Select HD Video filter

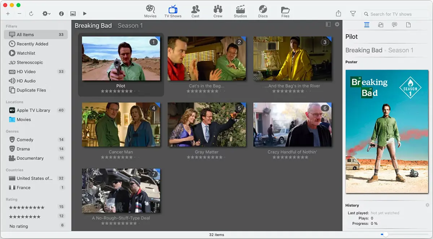pos(36,72)
